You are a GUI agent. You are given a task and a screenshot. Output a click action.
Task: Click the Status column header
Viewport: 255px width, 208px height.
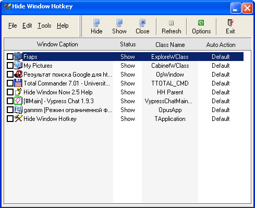pyautogui.click(x=128, y=44)
